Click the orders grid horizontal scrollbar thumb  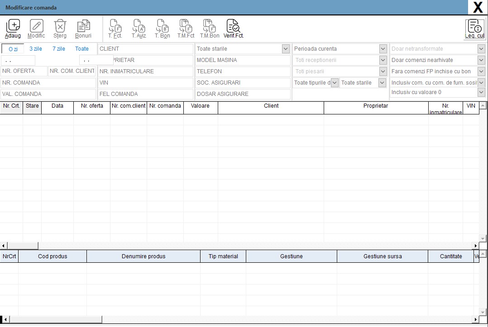23,246
